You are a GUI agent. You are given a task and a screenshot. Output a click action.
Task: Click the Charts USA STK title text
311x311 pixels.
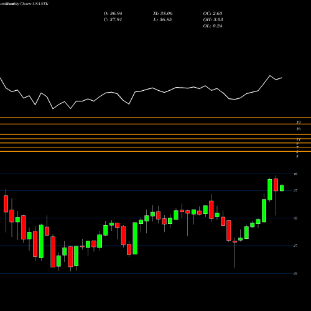point(34,4)
